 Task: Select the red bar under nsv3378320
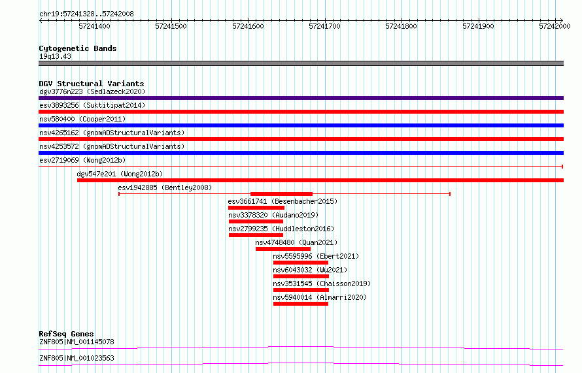point(256,221)
